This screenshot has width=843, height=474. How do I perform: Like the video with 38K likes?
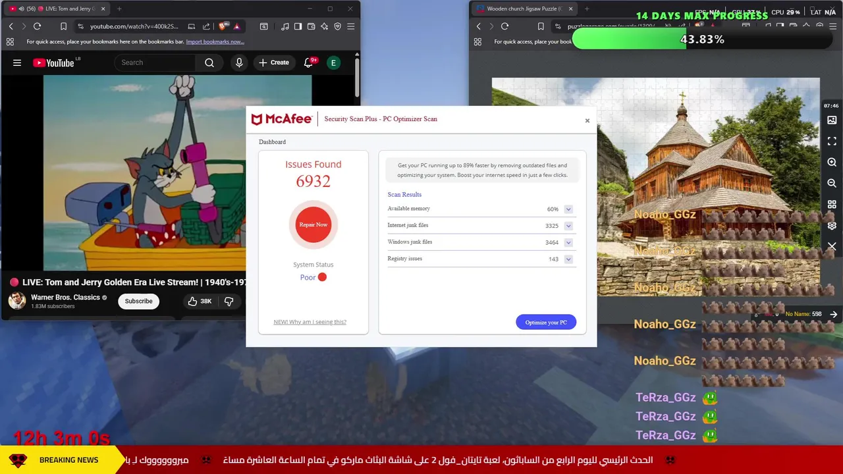click(200, 301)
